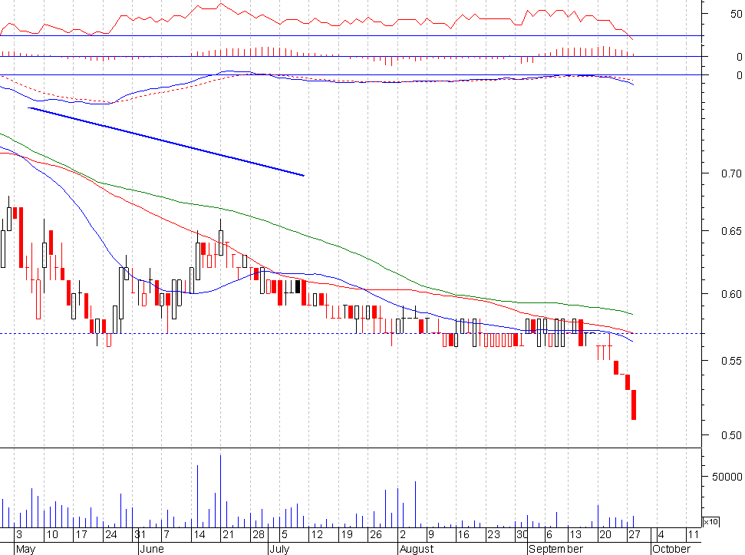This screenshot has height=555, width=745.
Task: Select the June month label
Action: pyautogui.click(x=152, y=550)
